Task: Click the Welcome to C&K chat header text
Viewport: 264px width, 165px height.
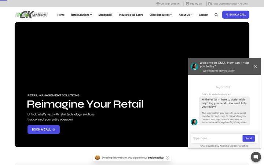Action: pos(224,65)
